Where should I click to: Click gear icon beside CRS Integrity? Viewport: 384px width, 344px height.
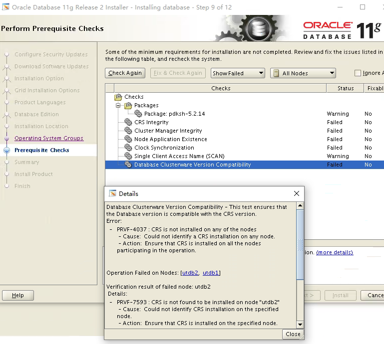(x=128, y=122)
